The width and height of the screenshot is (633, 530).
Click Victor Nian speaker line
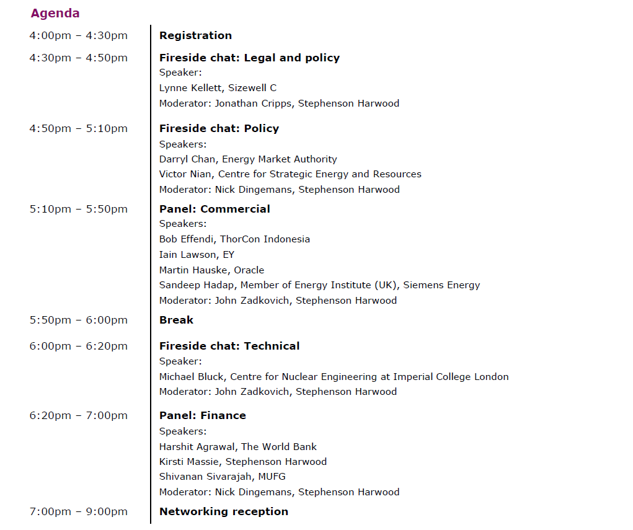290,174
